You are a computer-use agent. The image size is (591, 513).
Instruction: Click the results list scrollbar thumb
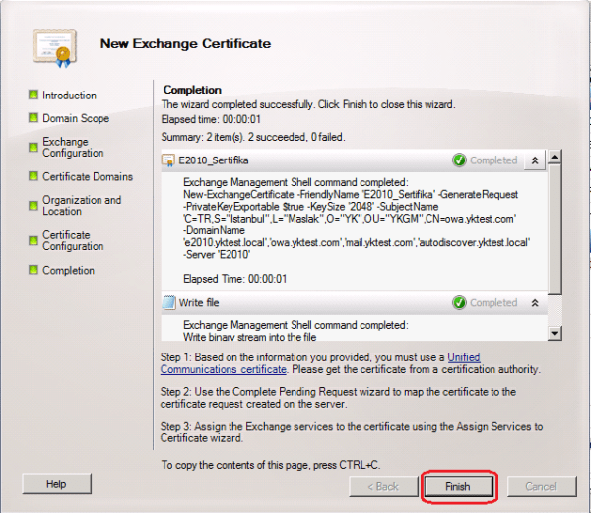pos(555,229)
